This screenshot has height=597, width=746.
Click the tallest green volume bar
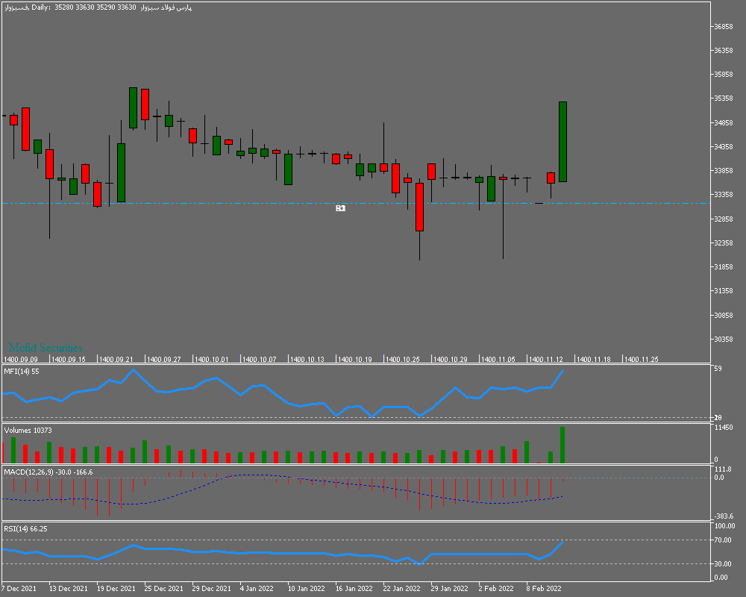click(562, 445)
